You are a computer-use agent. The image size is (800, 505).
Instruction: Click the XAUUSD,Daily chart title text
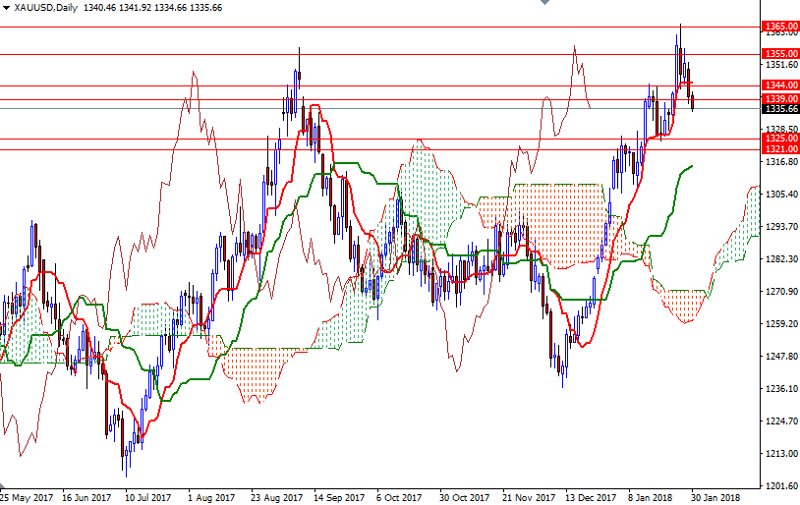[46, 6]
